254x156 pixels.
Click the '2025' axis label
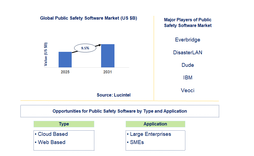pos(65,72)
